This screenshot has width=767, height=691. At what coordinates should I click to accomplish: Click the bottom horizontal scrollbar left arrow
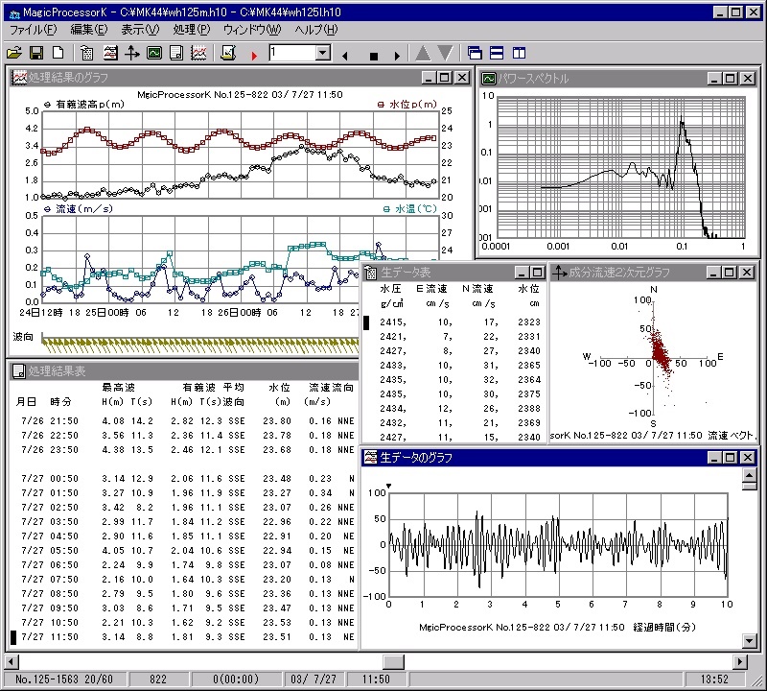pos(12,662)
